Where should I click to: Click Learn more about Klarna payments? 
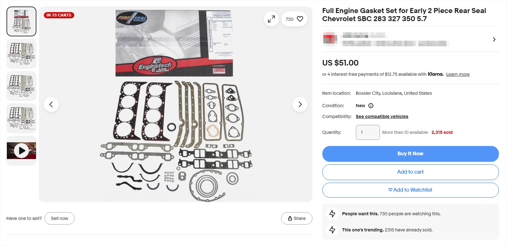[458, 74]
